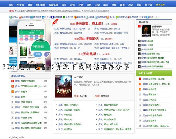The image size is (176, 139).
Task: Click uploader name 百香蜜
Action: 114,24
